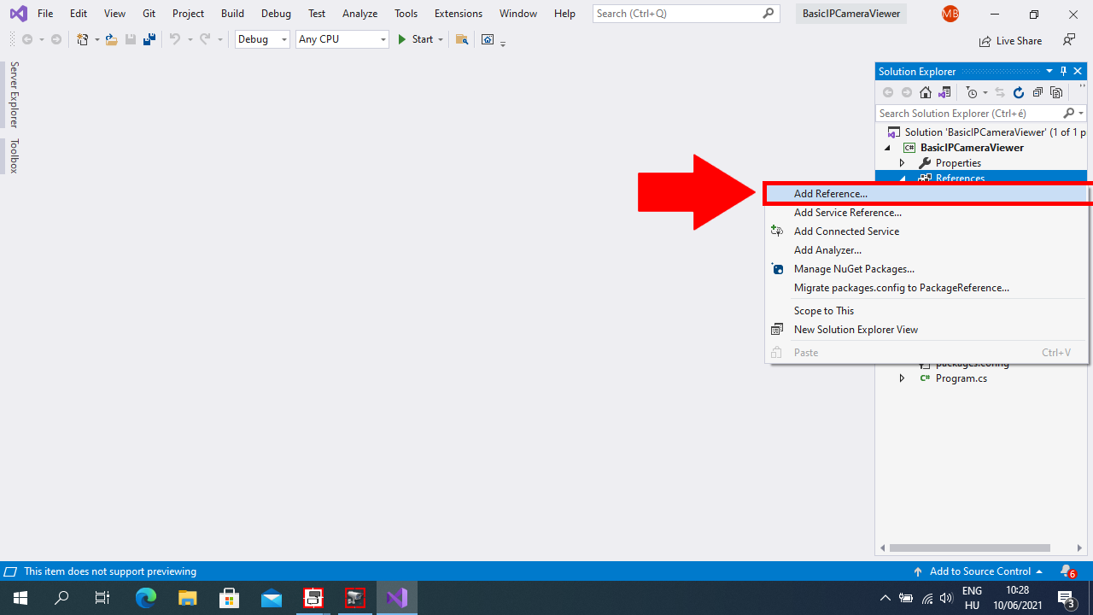Open the Debug menu
This screenshot has width=1093, height=615.
[x=276, y=14]
